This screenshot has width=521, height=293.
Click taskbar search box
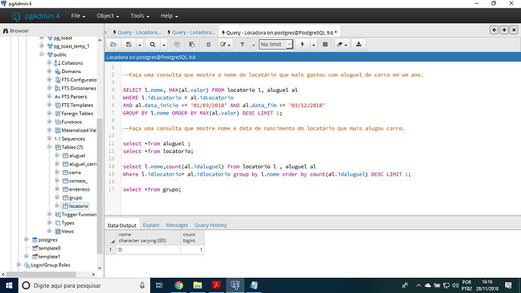point(85,285)
